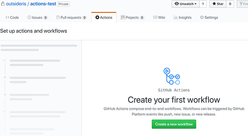Click the GitHub Actions workflow logo
The image size is (248, 136).
point(172,76)
